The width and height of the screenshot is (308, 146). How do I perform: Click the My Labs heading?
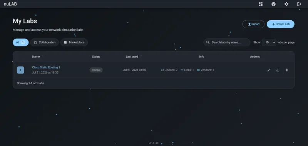[25, 21]
